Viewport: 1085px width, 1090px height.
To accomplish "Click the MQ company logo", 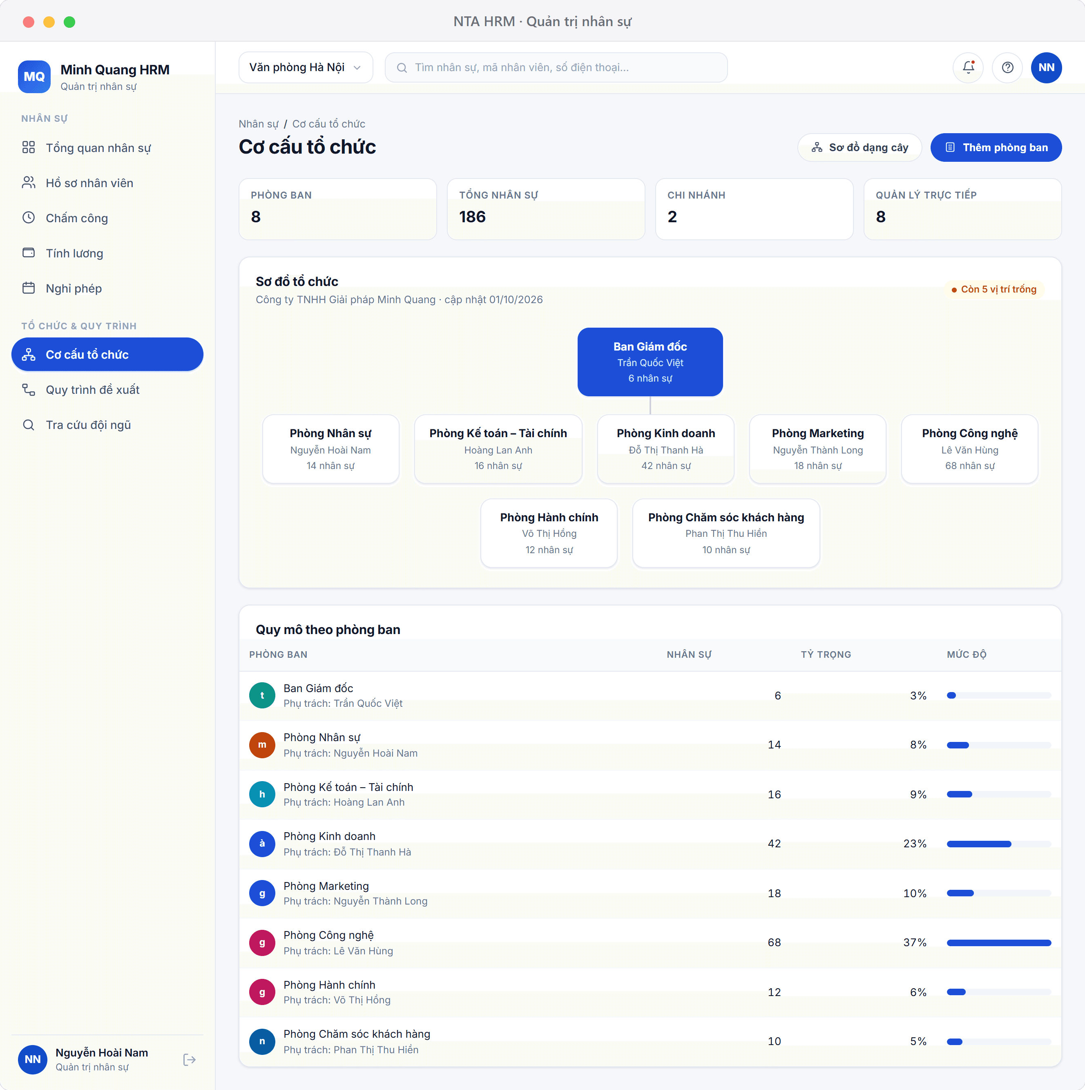I will pos(34,77).
